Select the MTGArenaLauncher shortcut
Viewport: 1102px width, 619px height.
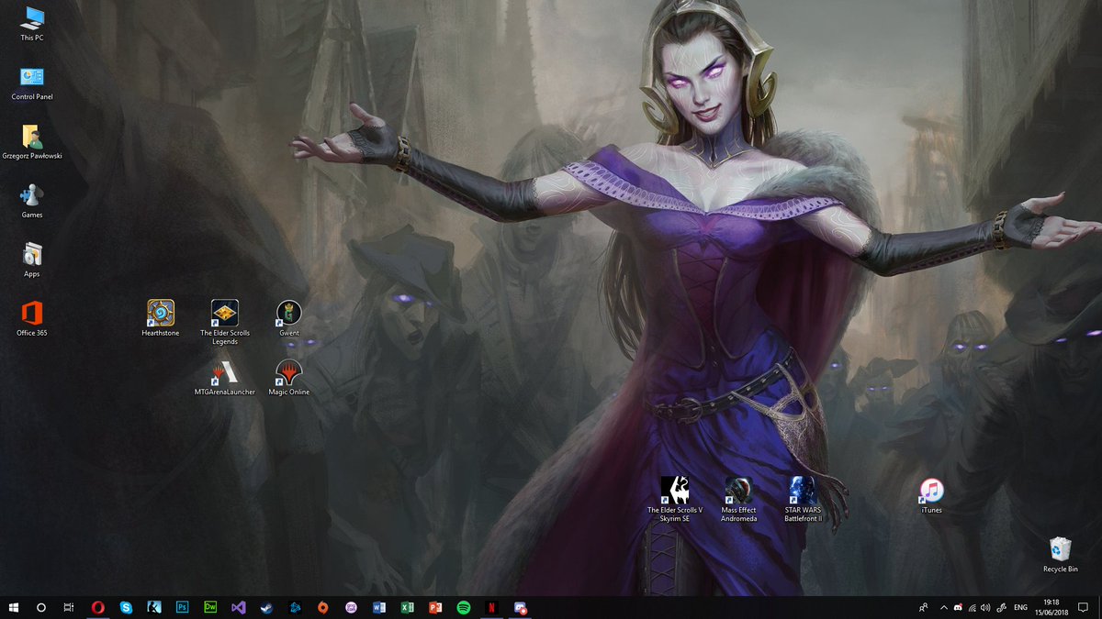225,378
